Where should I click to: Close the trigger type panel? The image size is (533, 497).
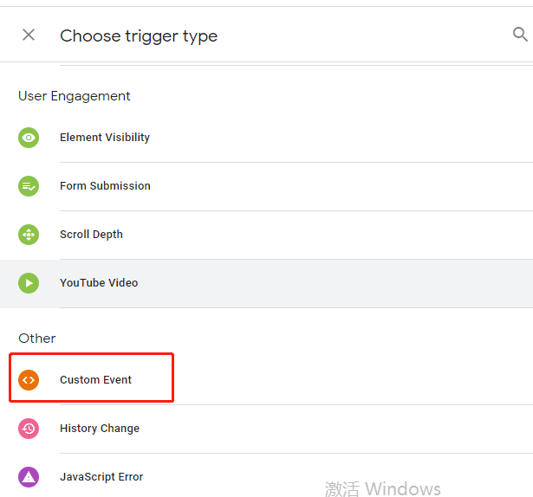point(29,35)
